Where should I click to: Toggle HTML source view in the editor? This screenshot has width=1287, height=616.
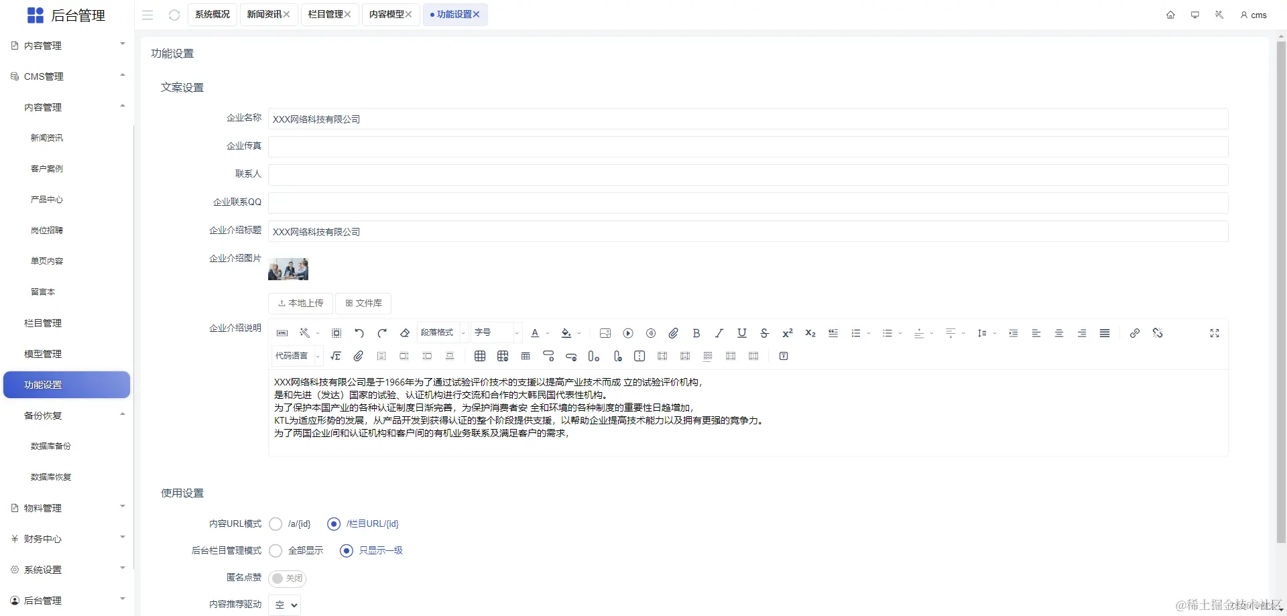[x=282, y=333]
